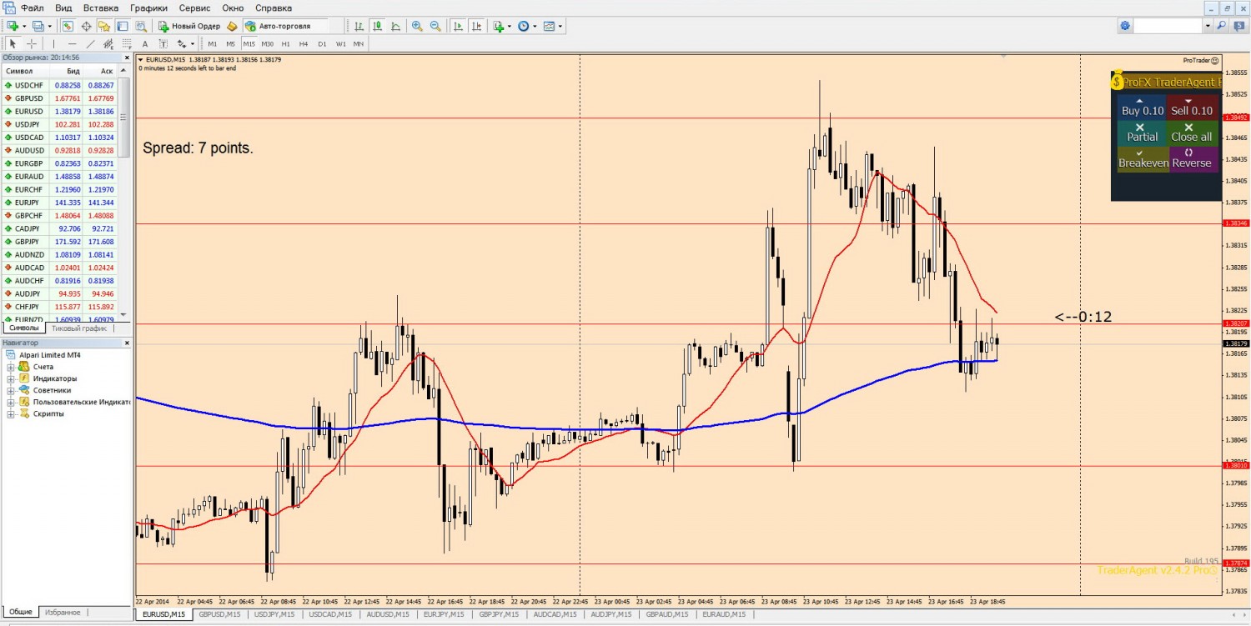Switch timeframe to H4

pos(304,43)
